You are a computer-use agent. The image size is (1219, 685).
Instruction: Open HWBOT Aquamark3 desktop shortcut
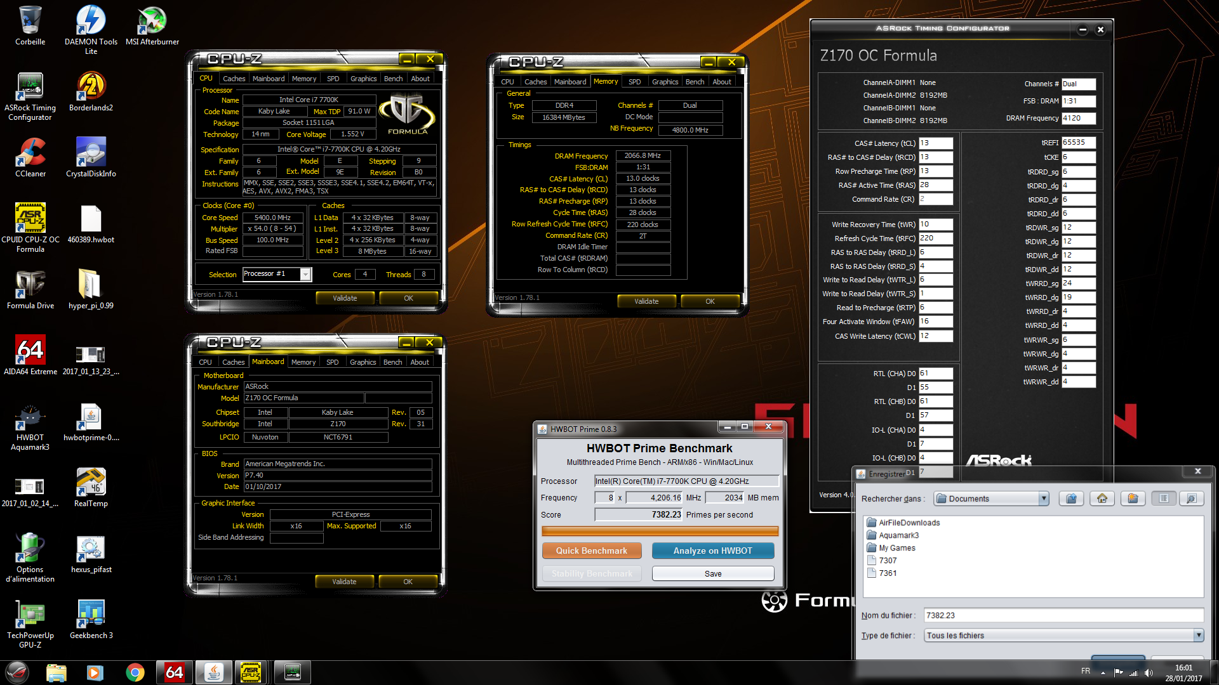[30, 426]
